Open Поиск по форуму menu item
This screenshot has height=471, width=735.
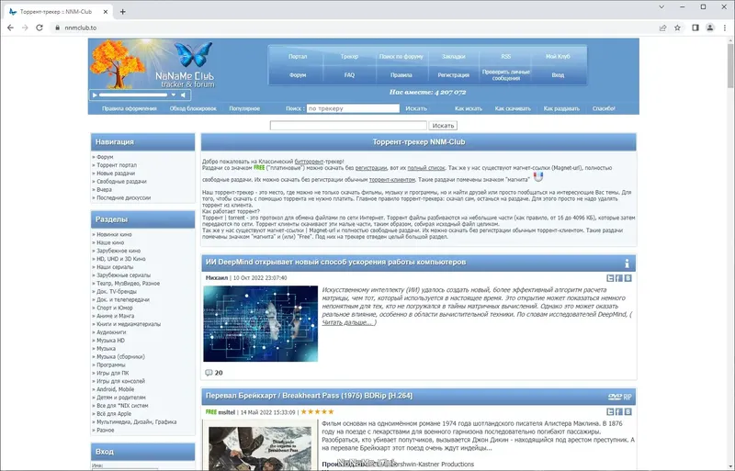(401, 56)
